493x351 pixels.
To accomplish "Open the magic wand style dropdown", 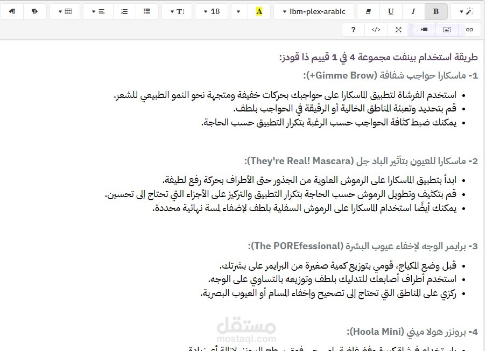I will click(467, 11).
